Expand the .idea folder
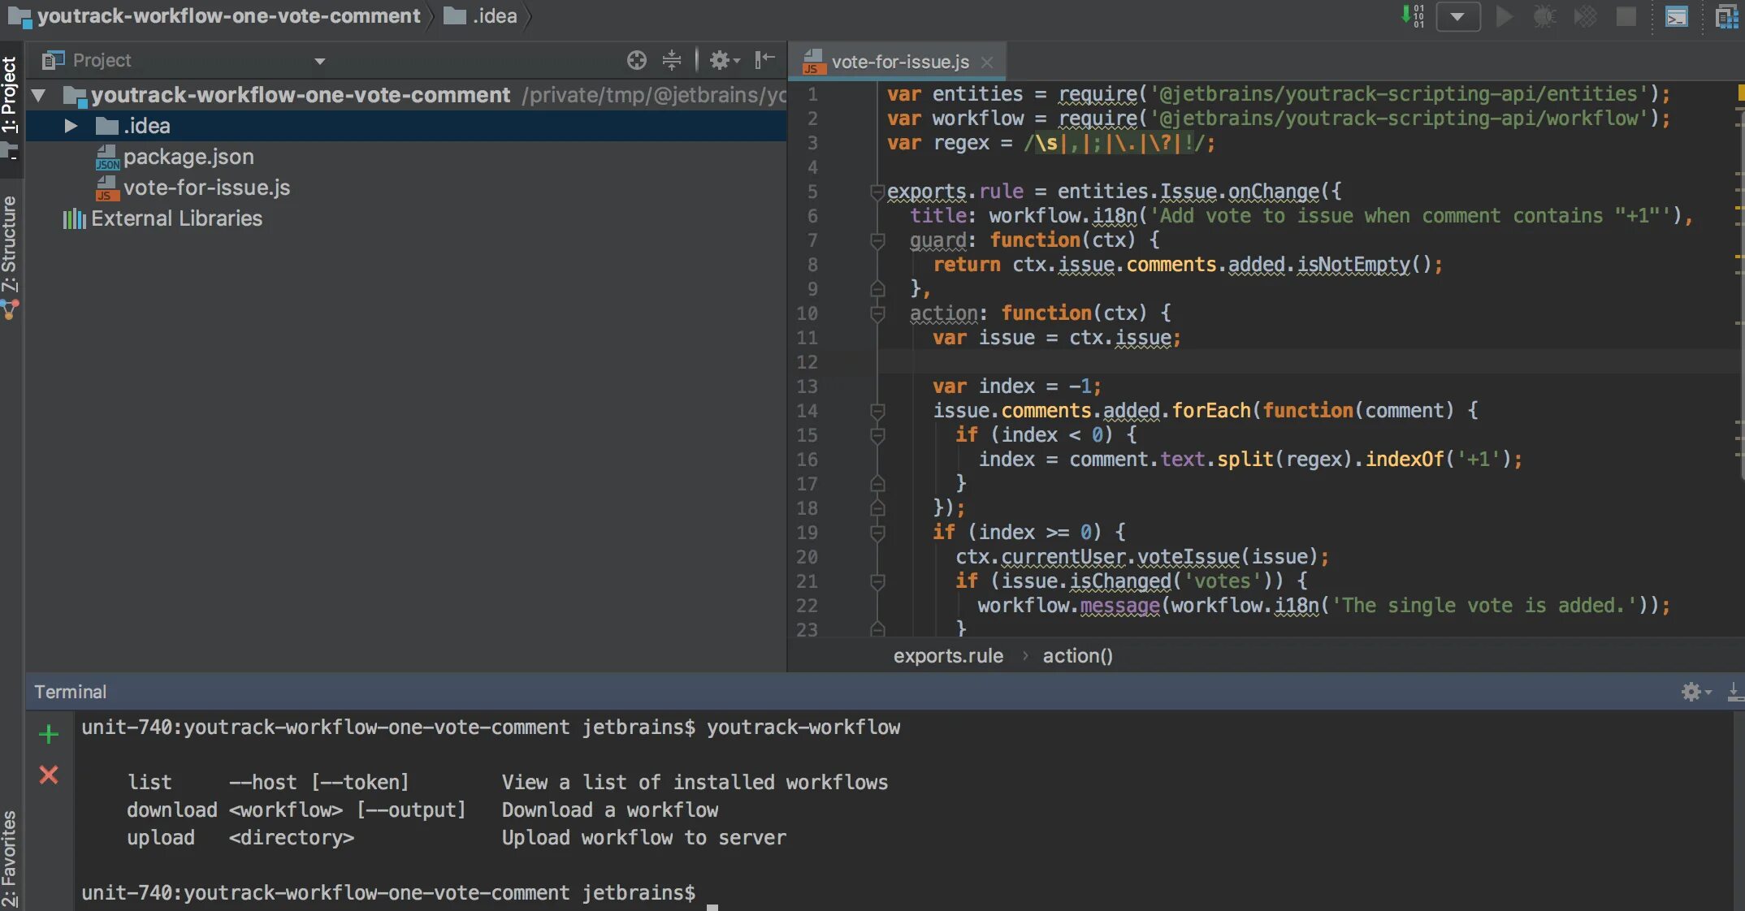This screenshot has width=1745, height=911. 71,126
